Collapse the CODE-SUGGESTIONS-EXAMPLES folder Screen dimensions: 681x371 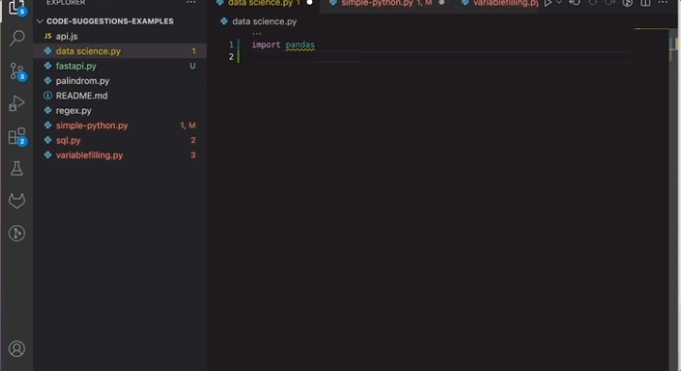(40, 22)
